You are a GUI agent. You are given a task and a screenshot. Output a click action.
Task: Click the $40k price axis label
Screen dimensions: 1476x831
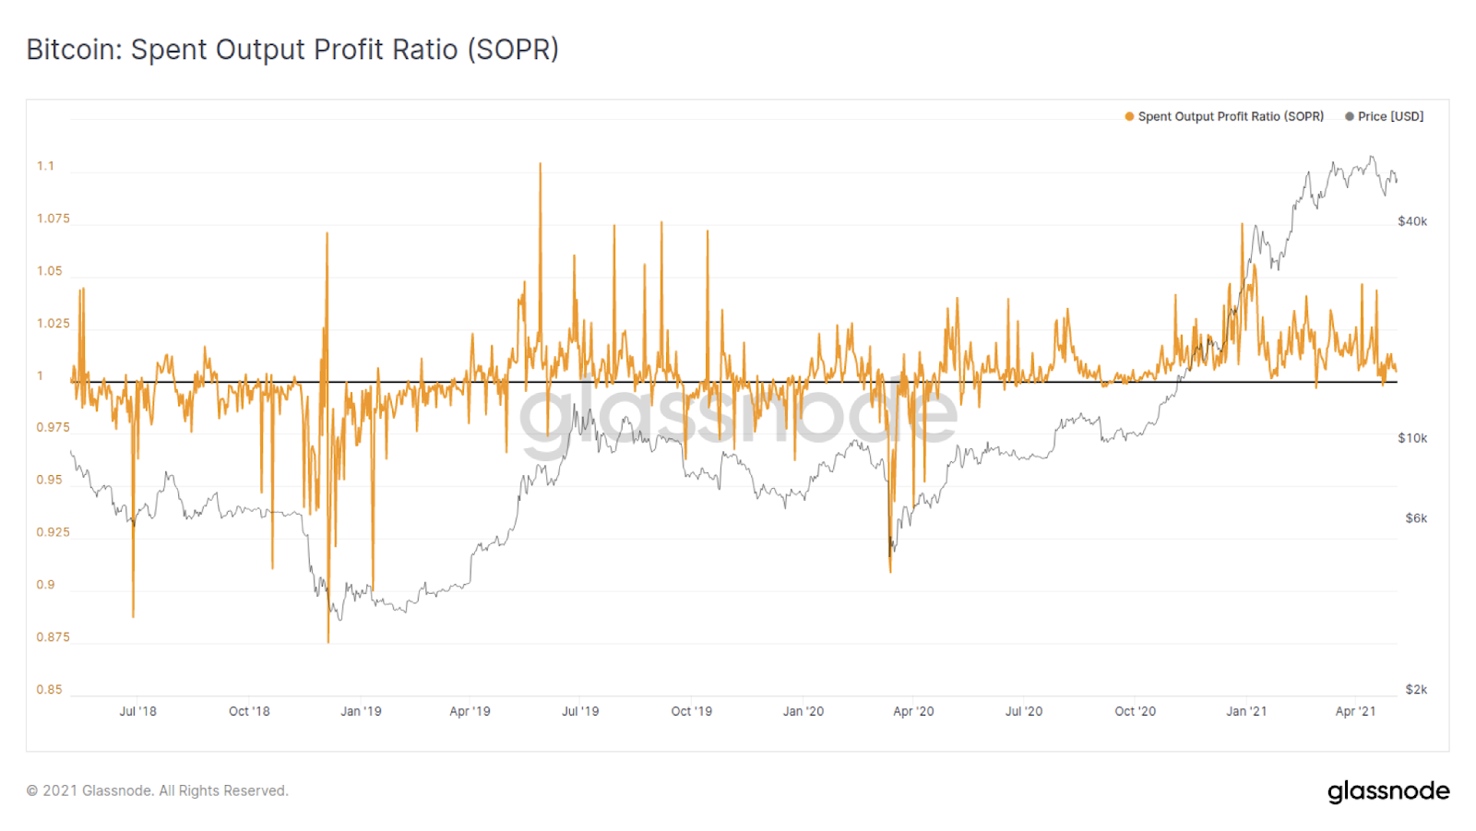click(x=1412, y=221)
